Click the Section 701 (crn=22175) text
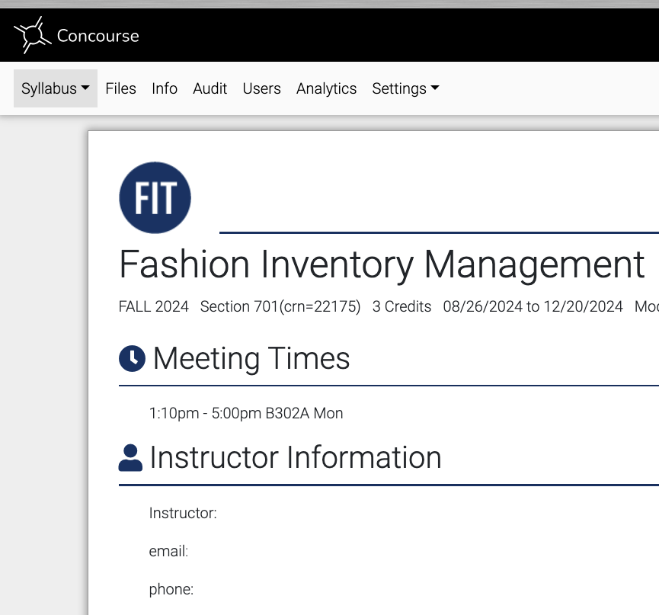Image resolution: width=659 pixels, height=615 pixels. (280, 306)
